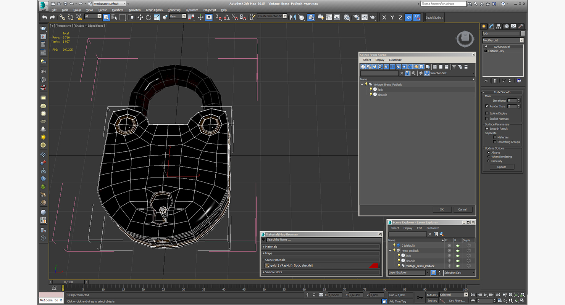565x305 pixels.
Task: Select the Manually update option
Action: tap(489, 161)
